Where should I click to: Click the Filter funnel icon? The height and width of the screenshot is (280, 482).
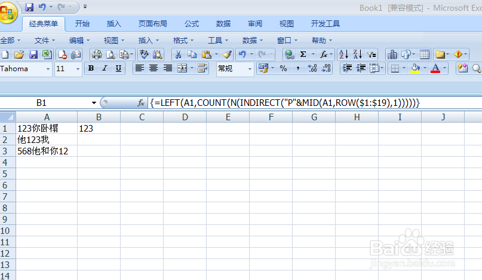(372, 55)
